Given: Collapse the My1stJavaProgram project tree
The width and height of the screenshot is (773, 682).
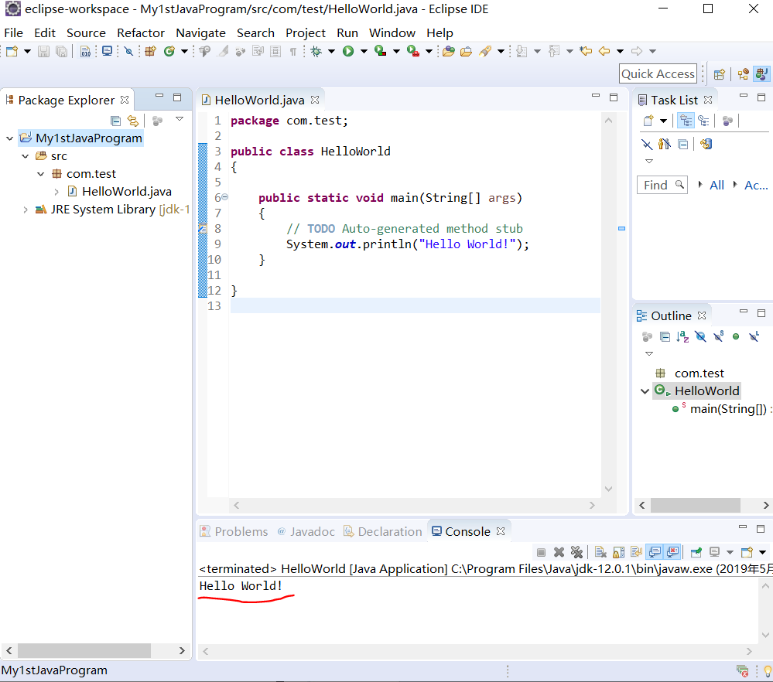Looking at the screenshot, I should tap(9, 138).
